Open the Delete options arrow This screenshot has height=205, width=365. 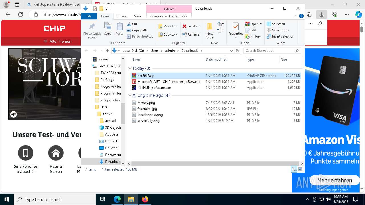199,26
